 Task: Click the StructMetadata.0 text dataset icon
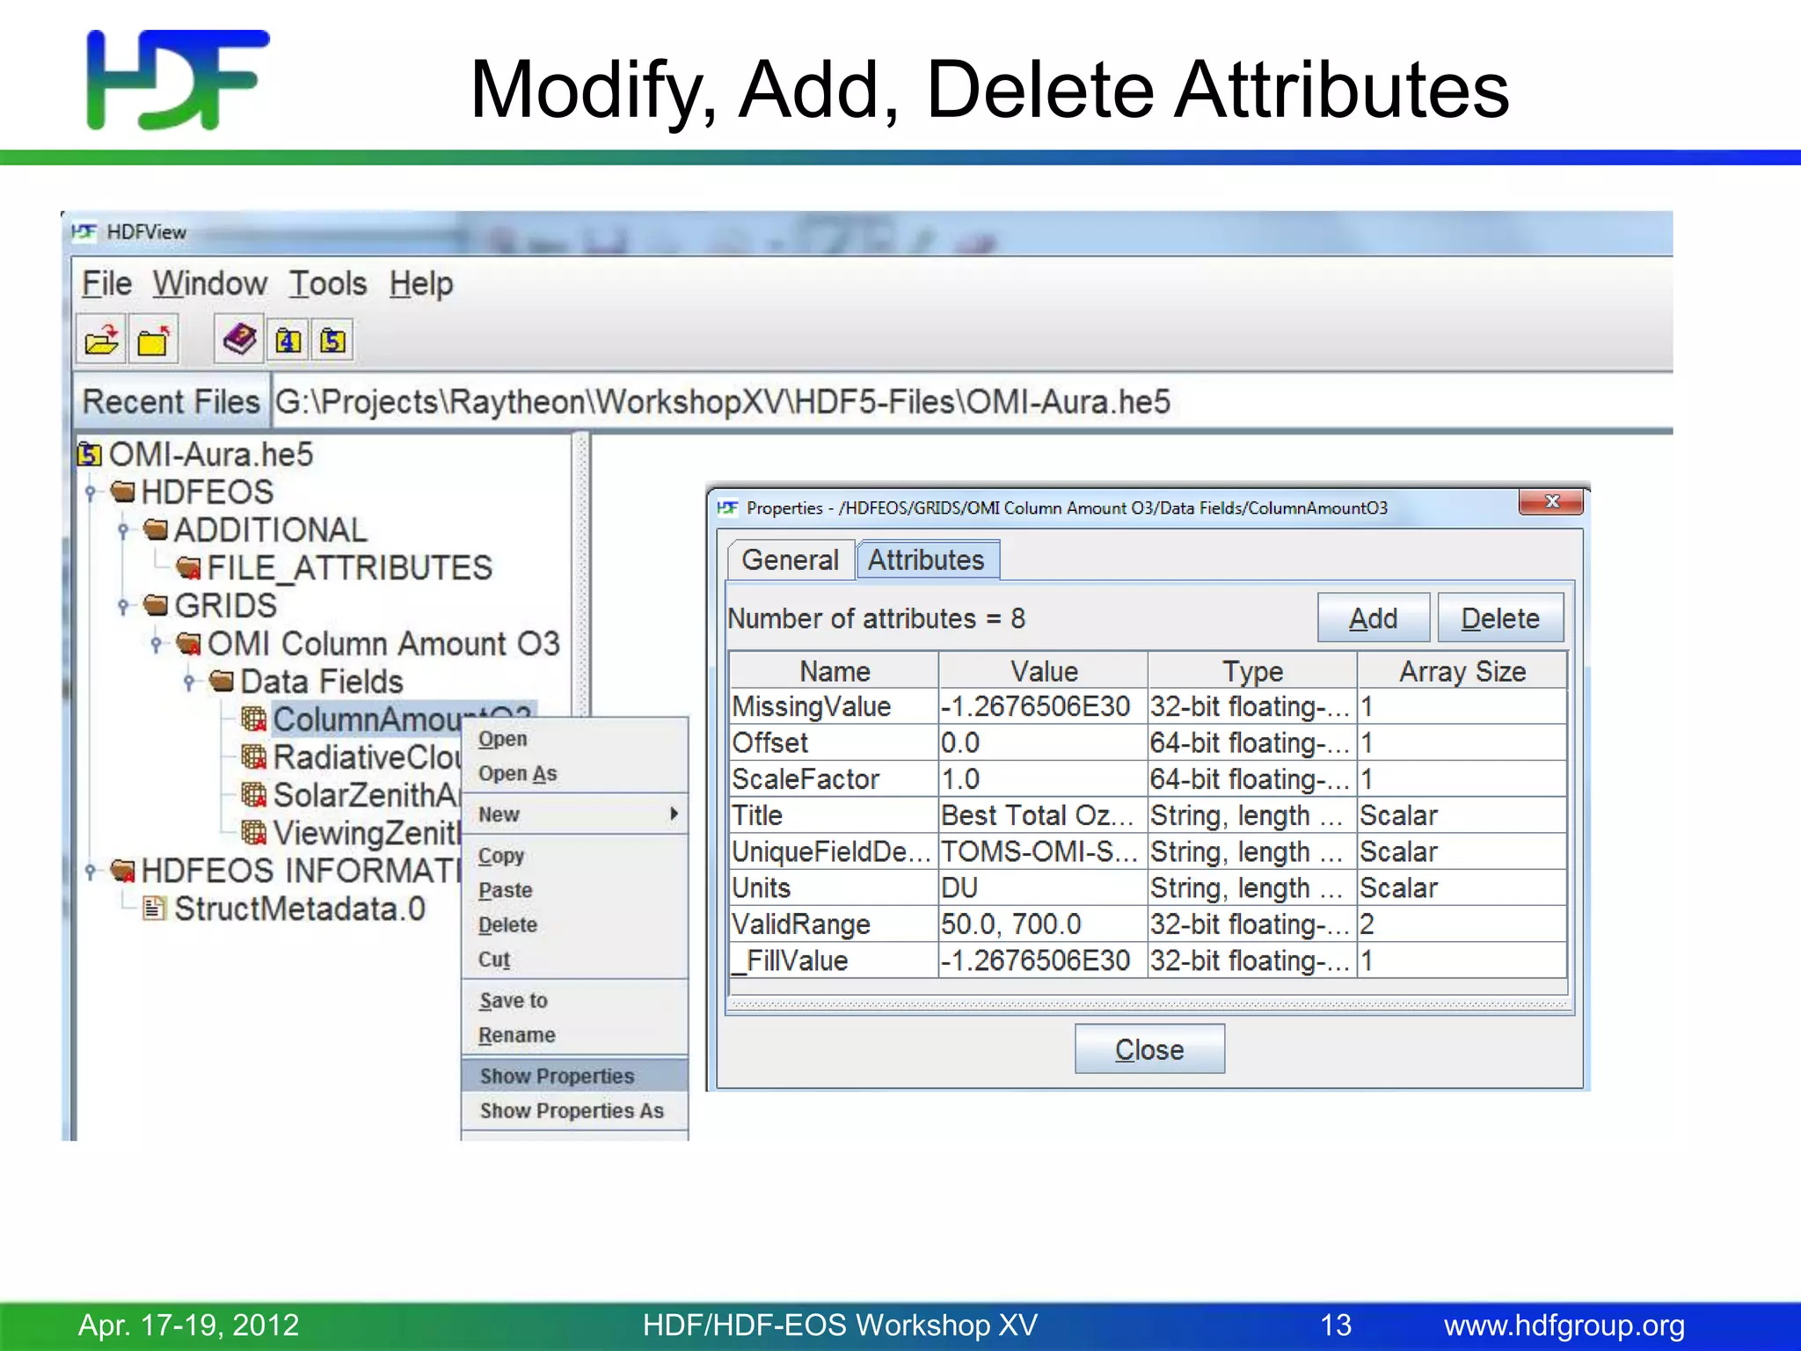[x=155, y=909]
